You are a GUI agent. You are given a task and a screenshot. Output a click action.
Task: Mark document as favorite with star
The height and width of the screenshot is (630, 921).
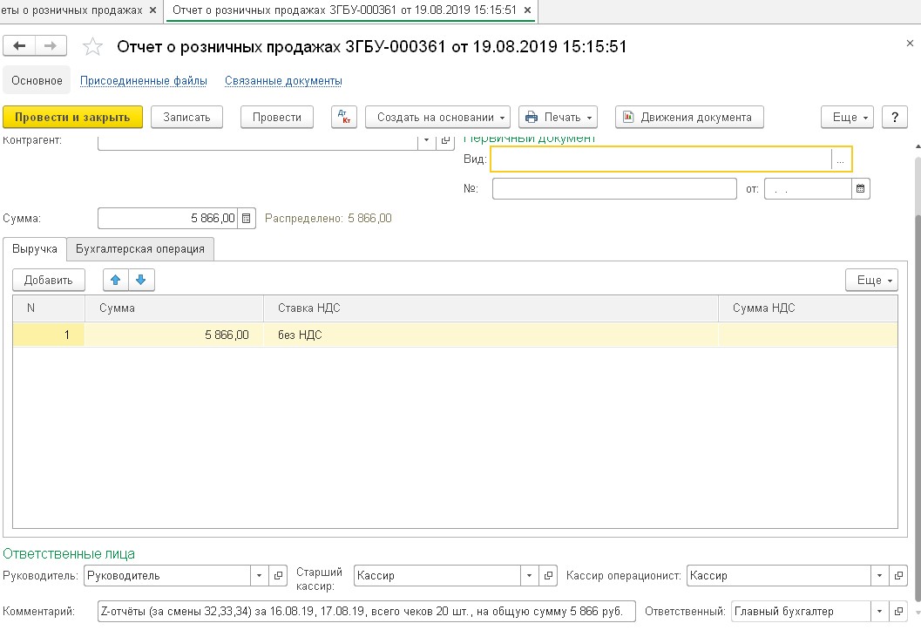(92, 47)
